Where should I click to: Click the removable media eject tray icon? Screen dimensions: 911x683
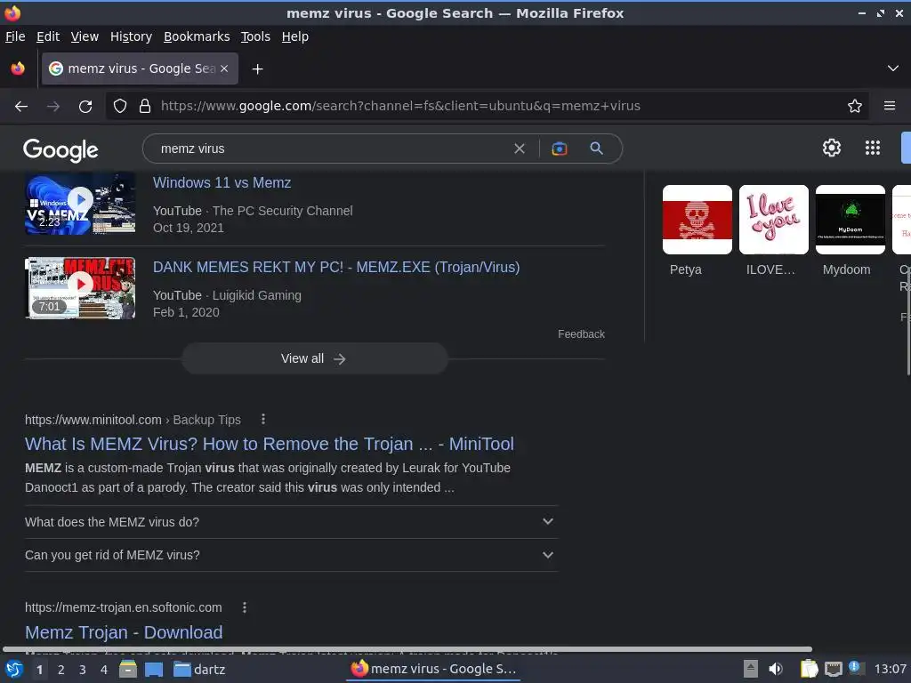[x=751, y=669]
